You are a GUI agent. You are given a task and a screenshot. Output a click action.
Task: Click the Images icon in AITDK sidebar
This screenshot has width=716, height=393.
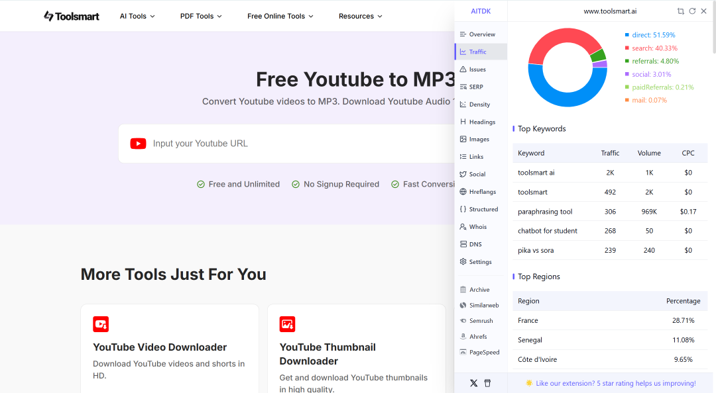click(x=463, y=139)
